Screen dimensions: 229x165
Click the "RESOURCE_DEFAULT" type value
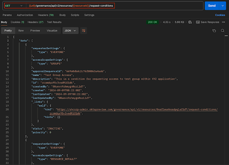pyautogui.click(x=64, y=159)
